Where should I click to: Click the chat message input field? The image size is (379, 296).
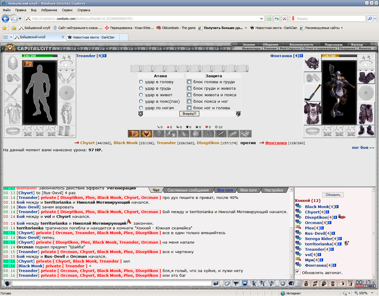(112, 284)
